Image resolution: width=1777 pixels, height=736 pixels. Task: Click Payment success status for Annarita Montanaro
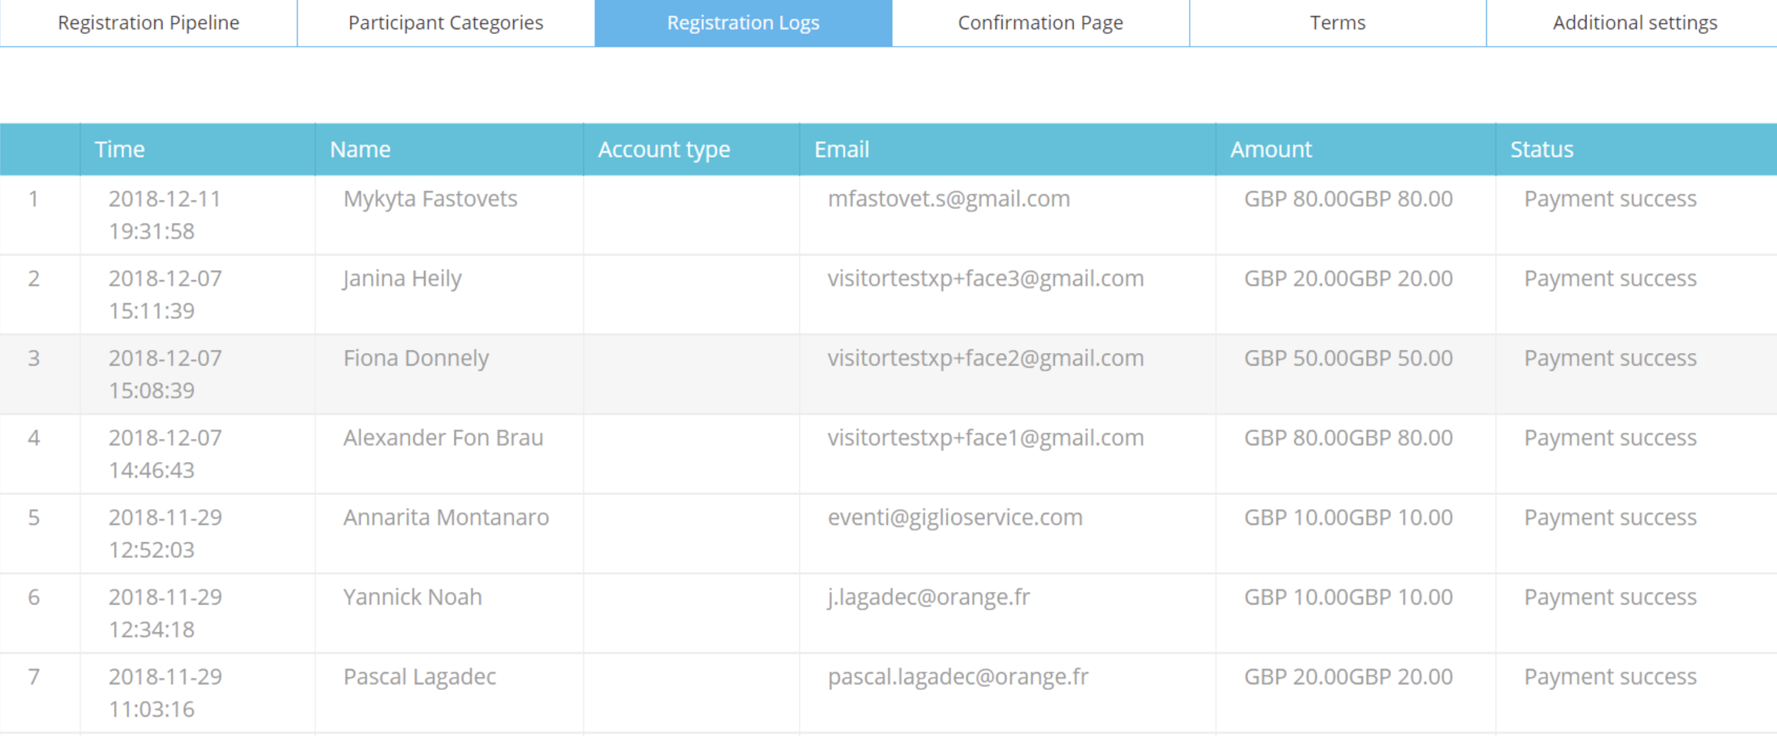[1610, 517]
